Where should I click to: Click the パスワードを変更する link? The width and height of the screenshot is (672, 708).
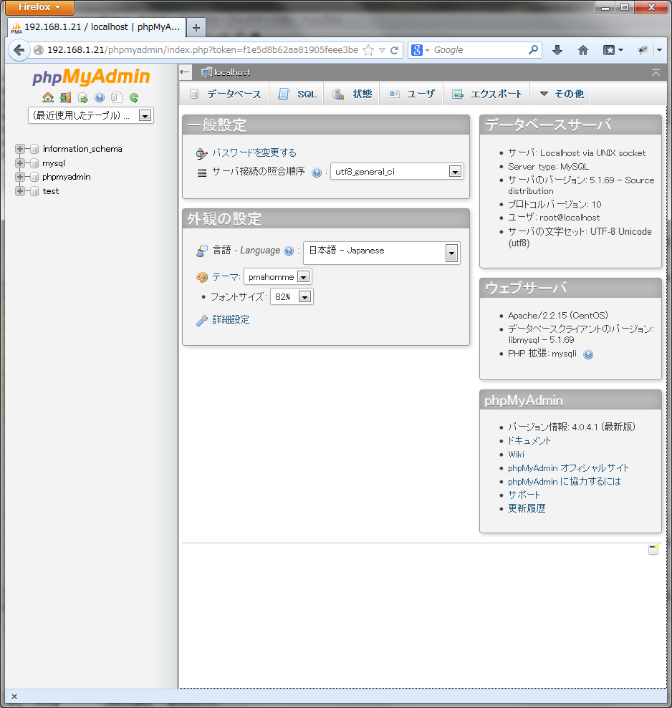(254, 153)
